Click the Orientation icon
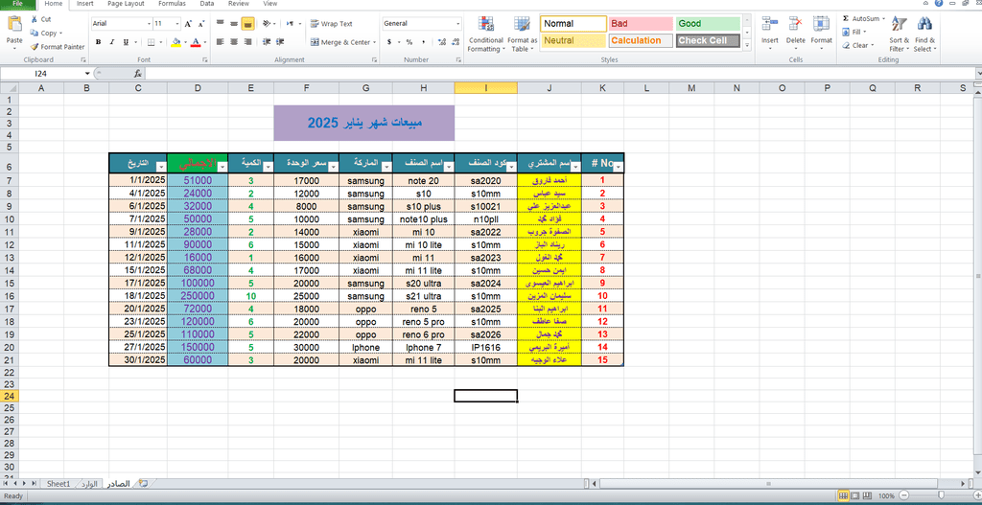The width and height of the screenshot is (982, 505). [267, 24]
